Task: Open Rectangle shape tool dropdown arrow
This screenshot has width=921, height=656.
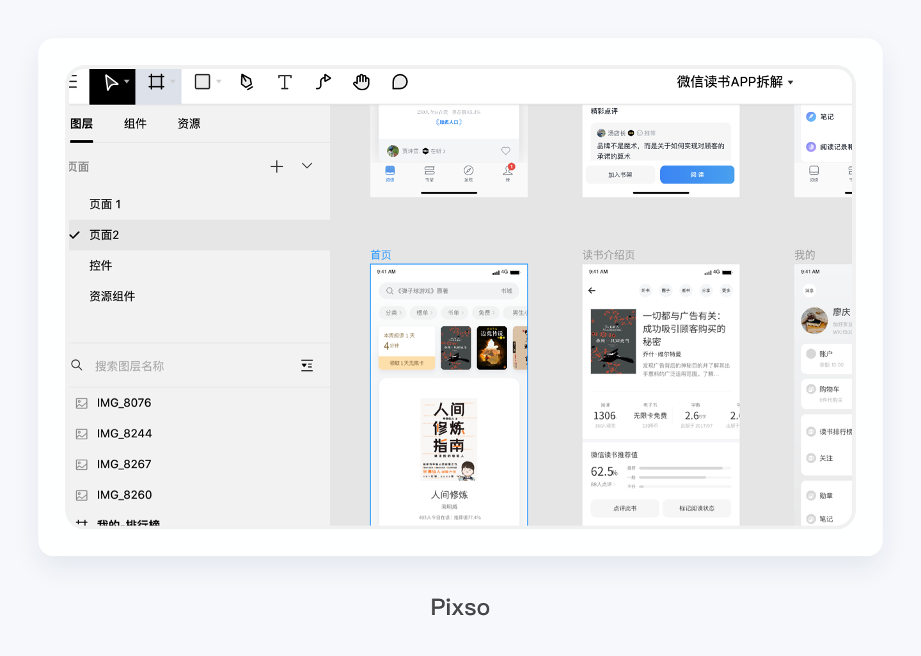Action: pos(219,82)
